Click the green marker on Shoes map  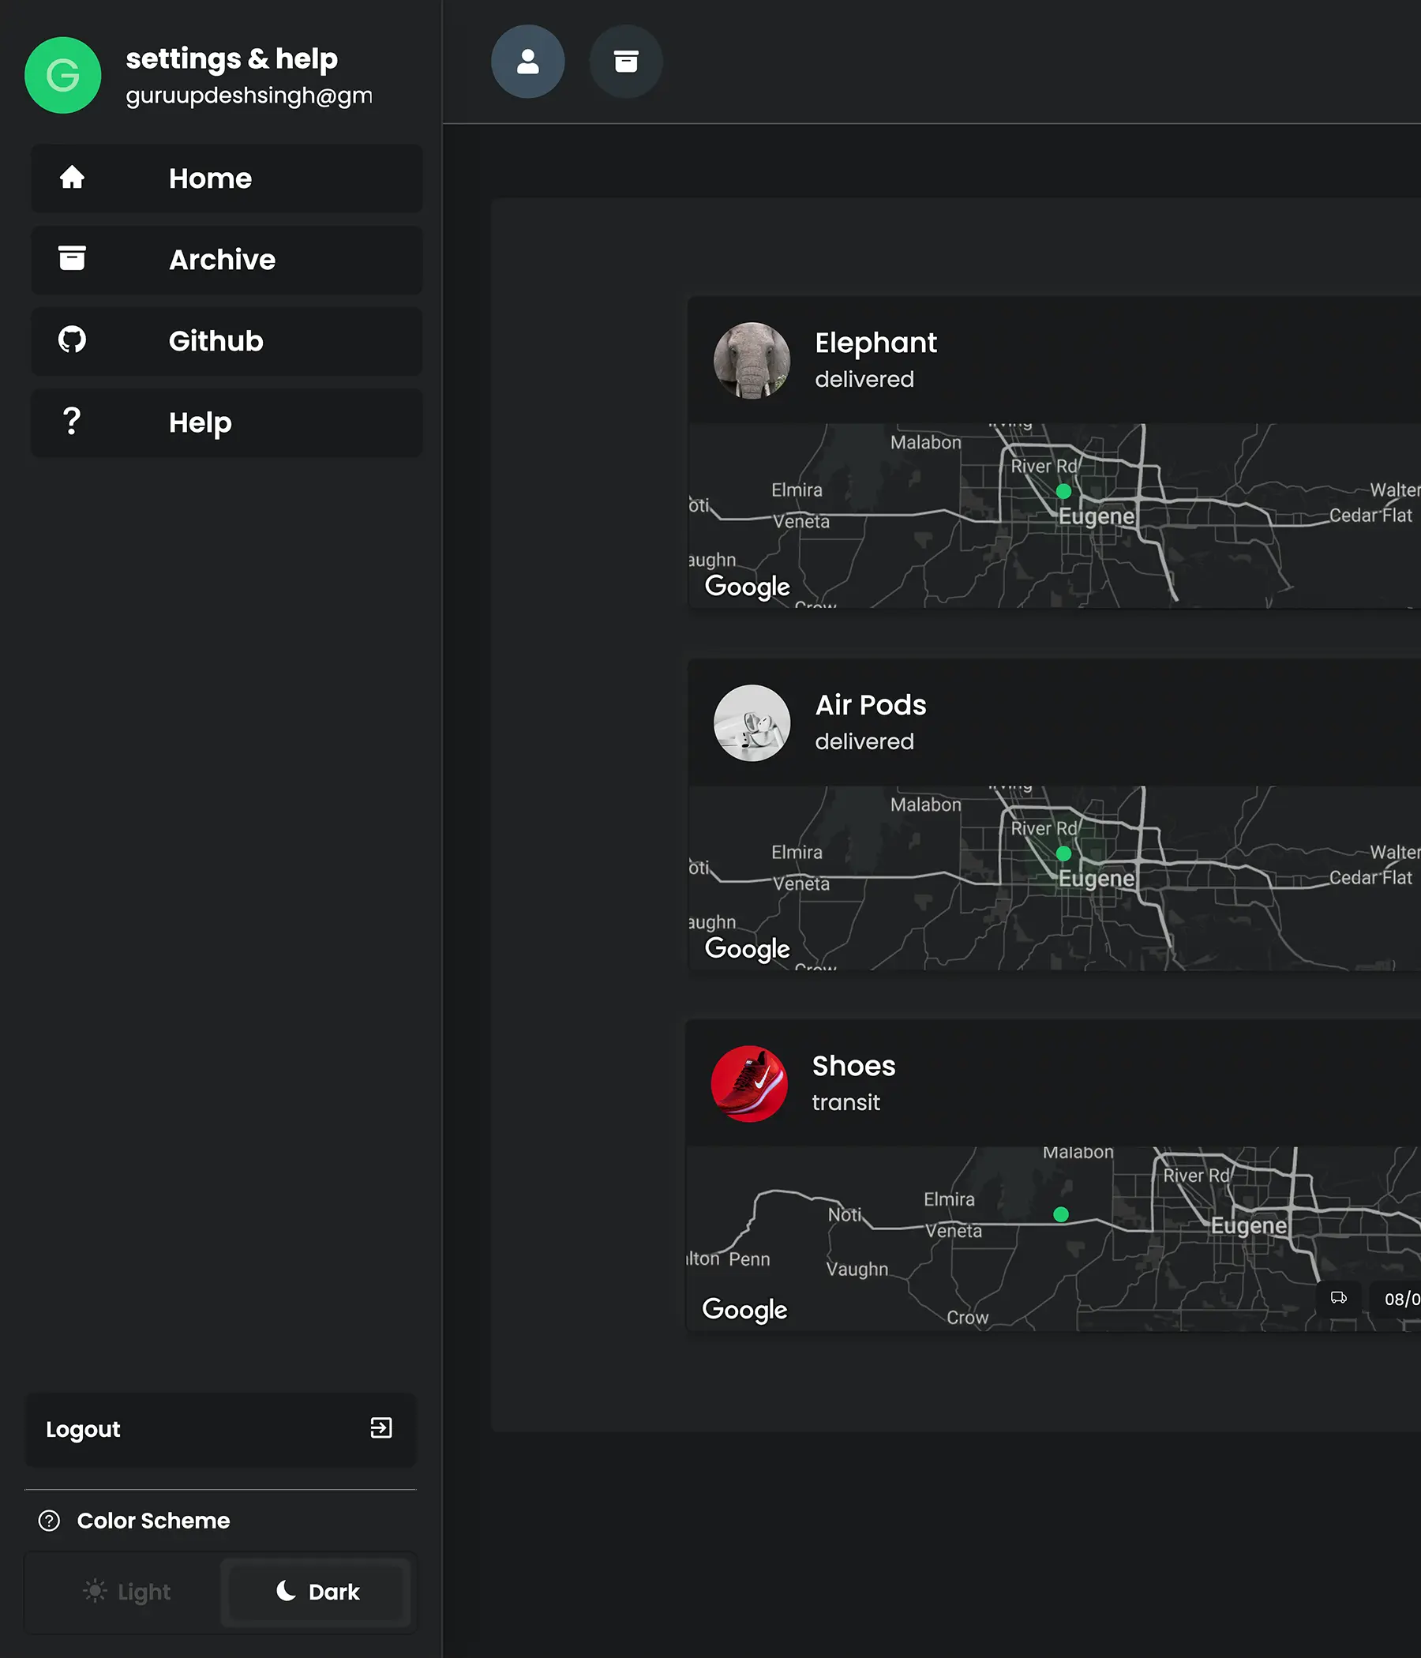pyautogui.click(x=1061, y=1215)
